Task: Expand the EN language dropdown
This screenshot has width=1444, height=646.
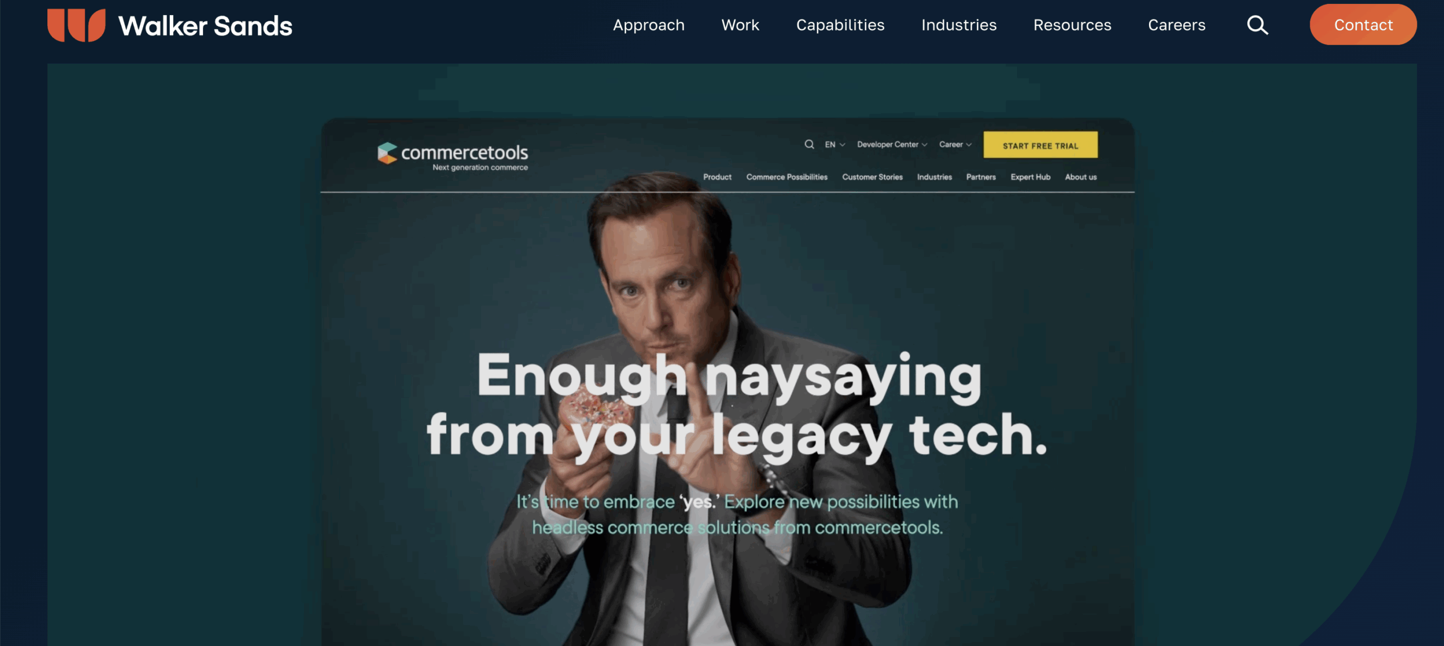Action: [835, 145]
